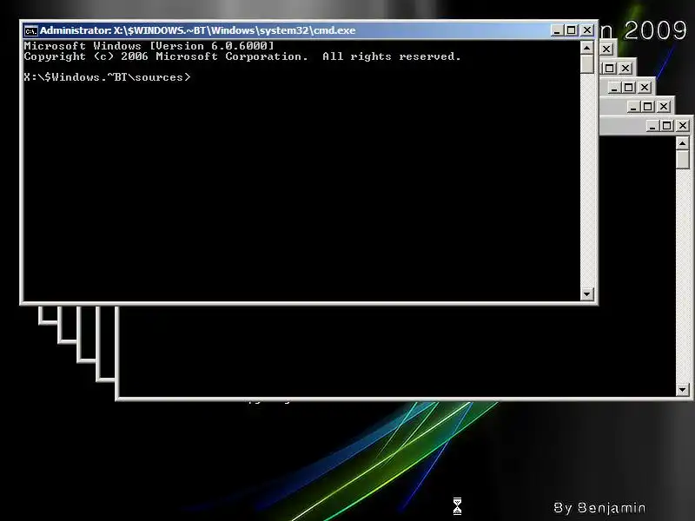This screenshot has width=695, height=521.
Task: Close the front Administrator cmd.exe window
Action: [x=587, y=30]
